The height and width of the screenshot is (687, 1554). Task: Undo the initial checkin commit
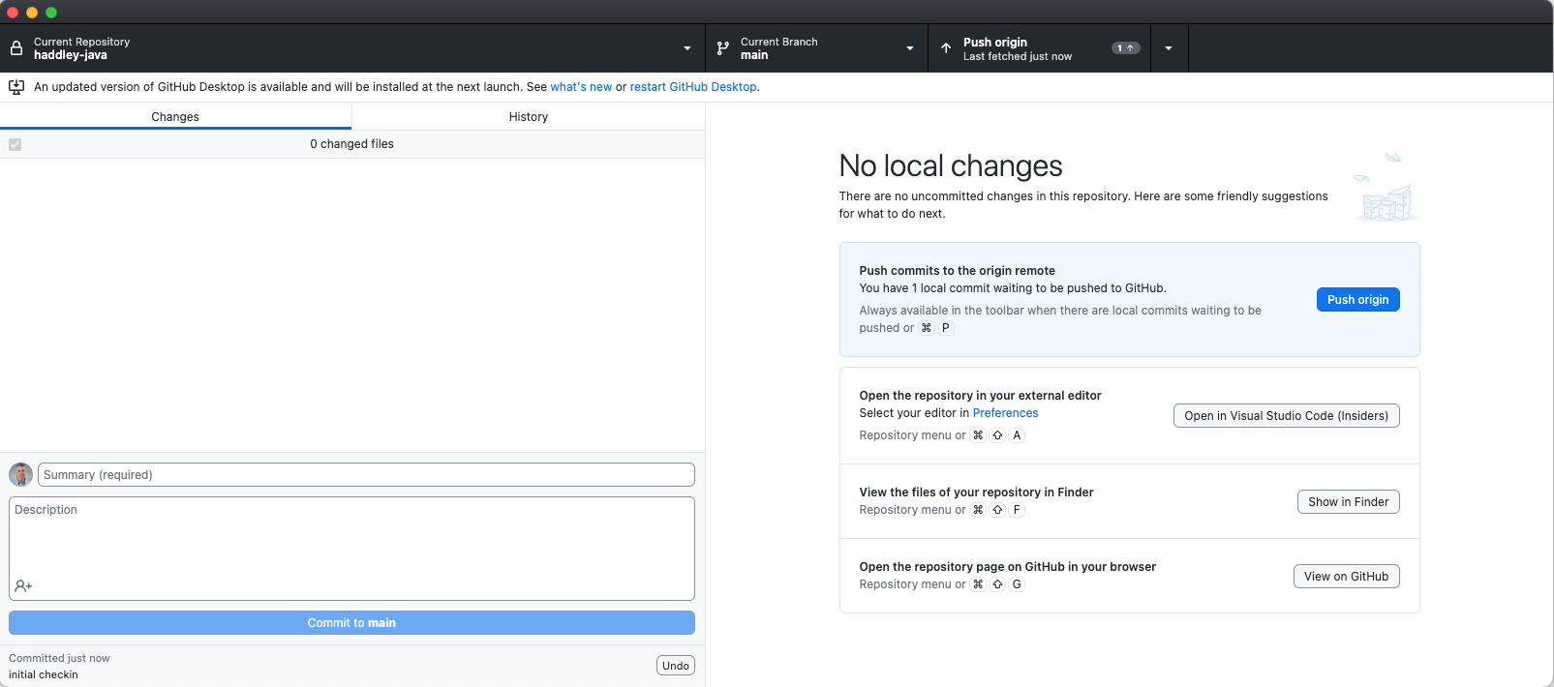pyautogui.click(x=675, y=666)
